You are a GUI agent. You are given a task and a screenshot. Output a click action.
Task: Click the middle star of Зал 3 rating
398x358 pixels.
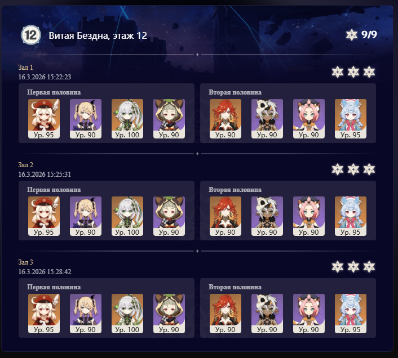tap(353, 267)
